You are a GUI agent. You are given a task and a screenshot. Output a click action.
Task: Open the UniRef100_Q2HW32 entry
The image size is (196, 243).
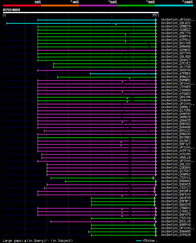click(176, 50)
